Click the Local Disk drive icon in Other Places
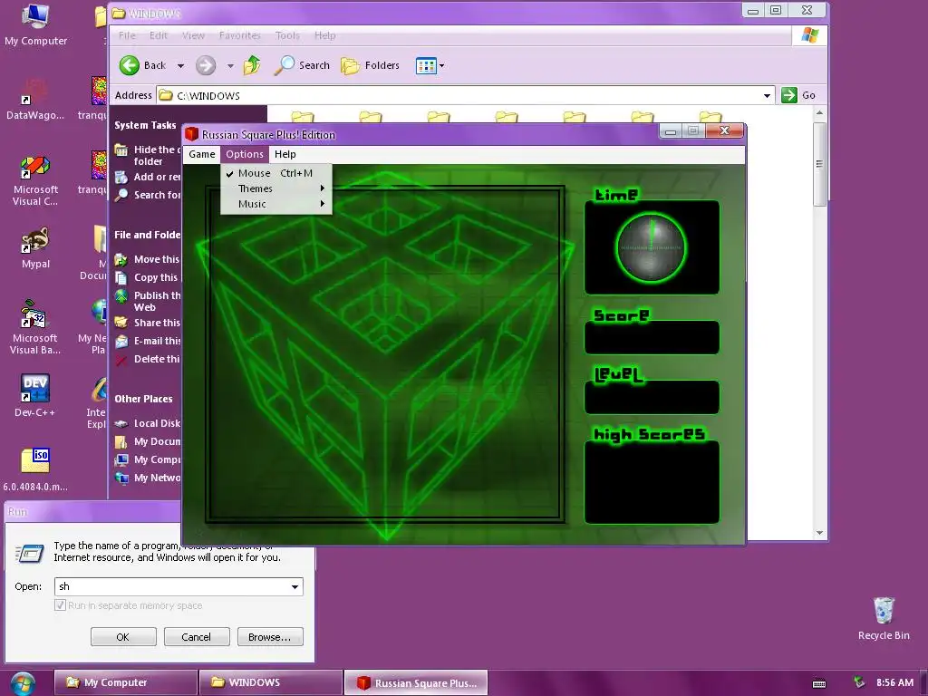This screenshot has height=696, width=928. coord(121,424)
